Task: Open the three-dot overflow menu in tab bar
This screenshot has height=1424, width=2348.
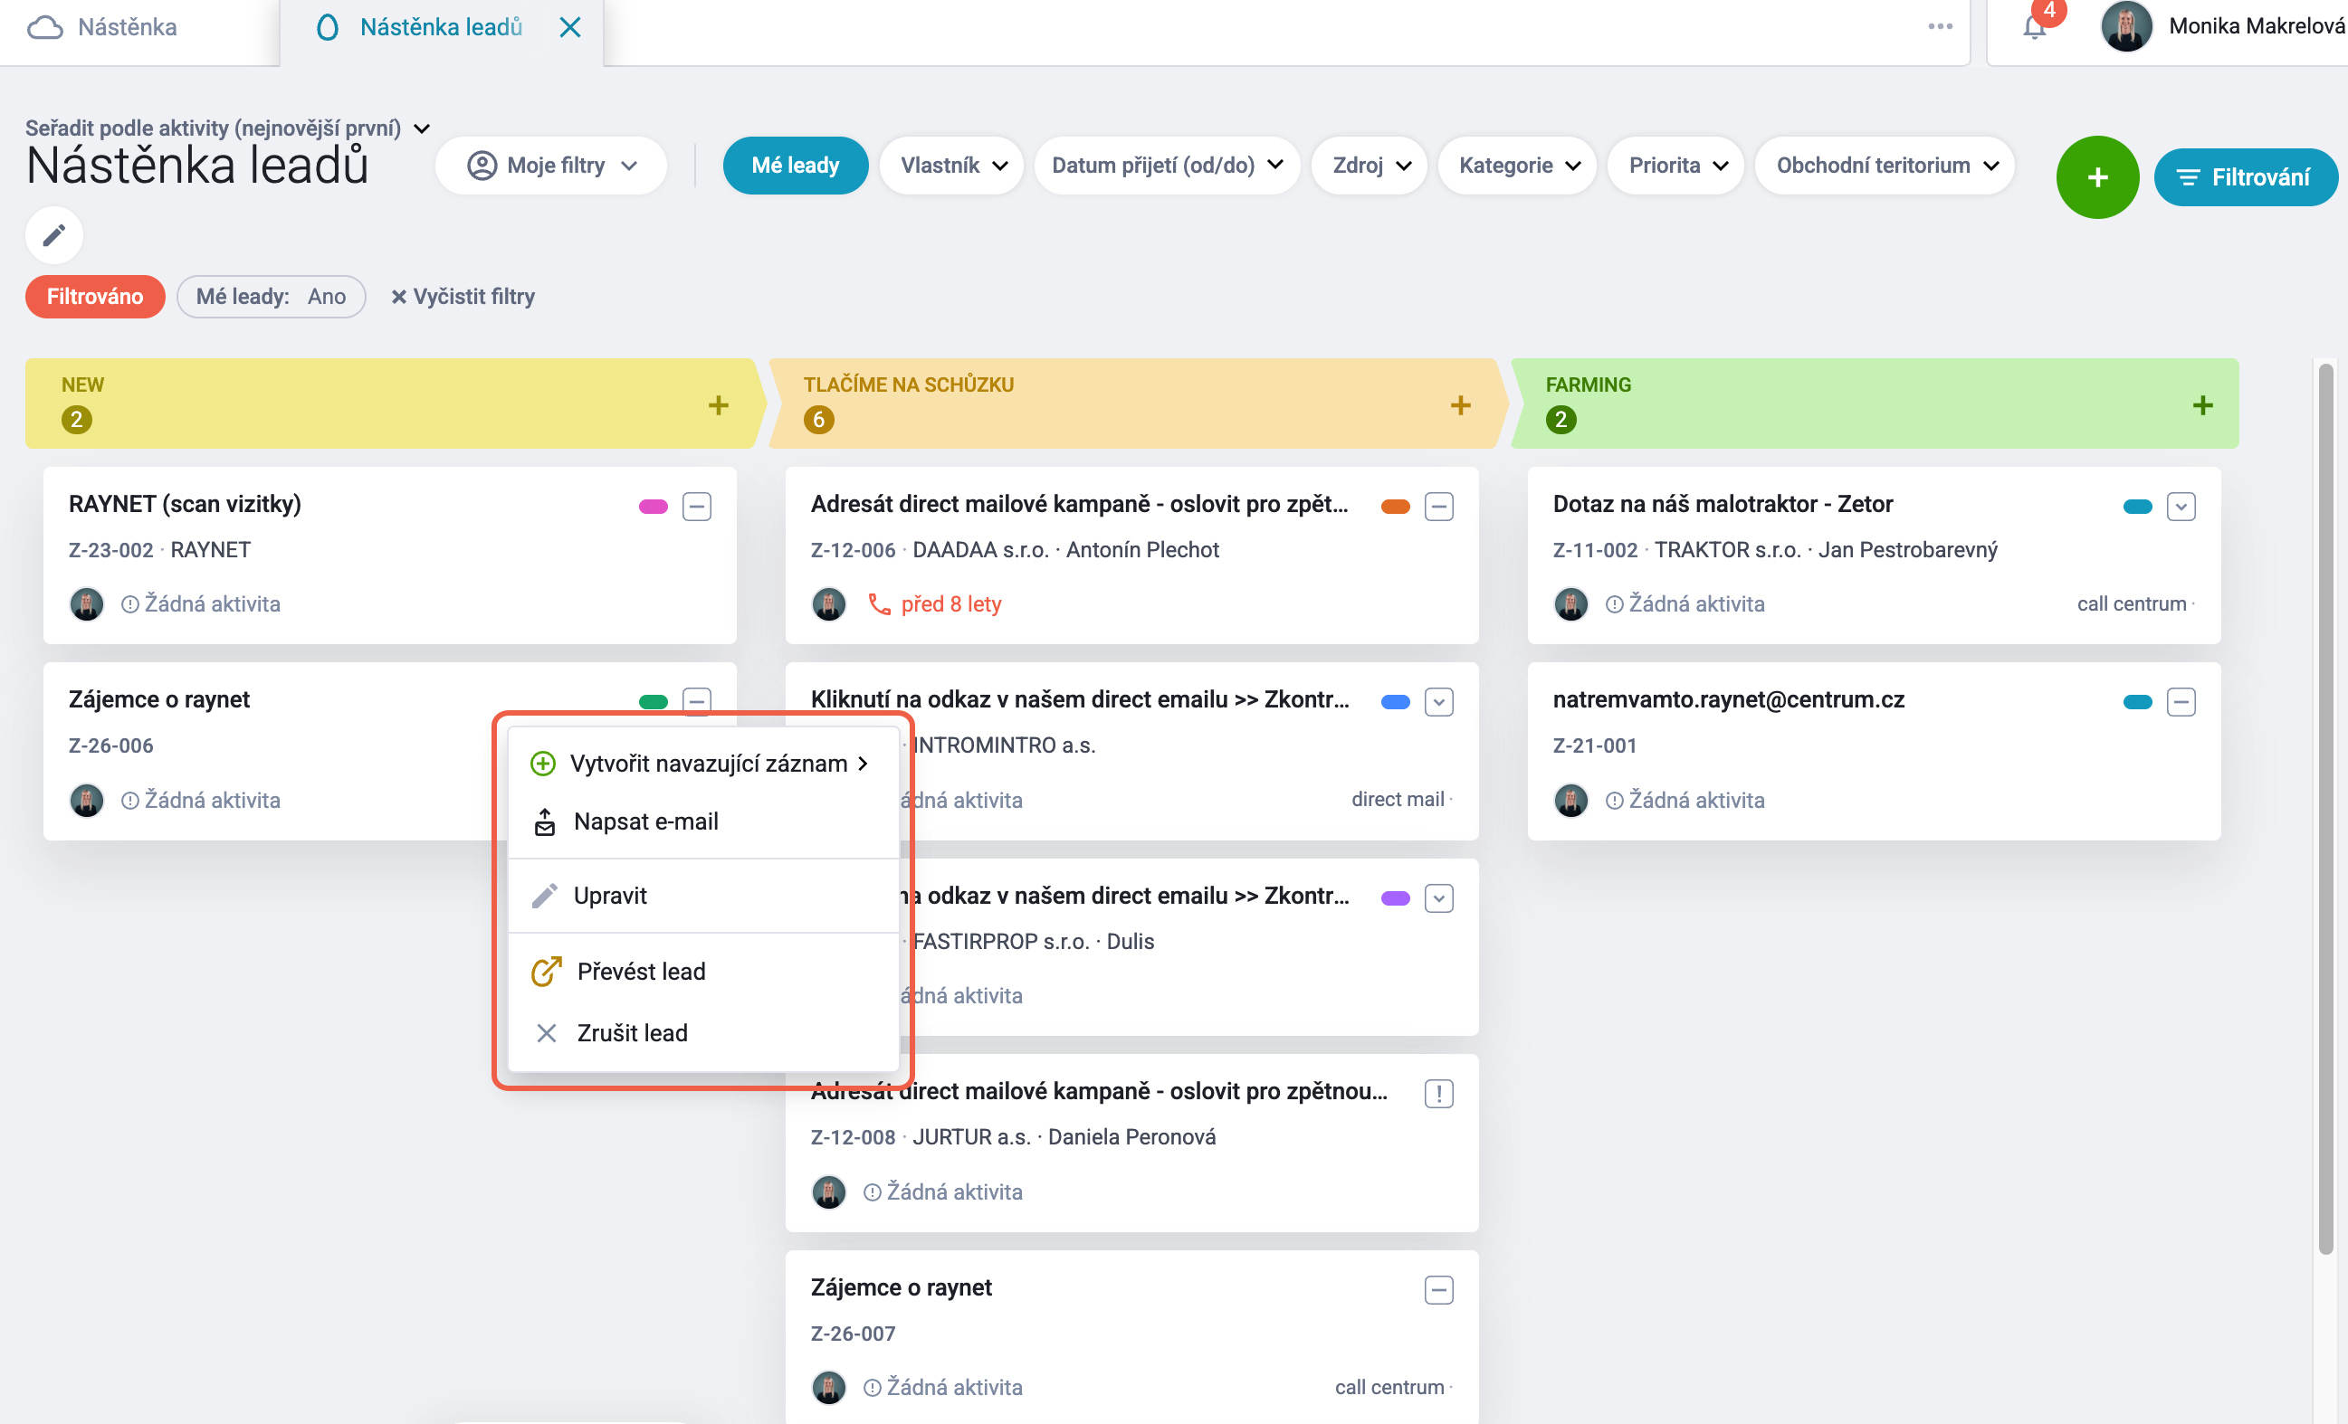Action: point(1939,26)
